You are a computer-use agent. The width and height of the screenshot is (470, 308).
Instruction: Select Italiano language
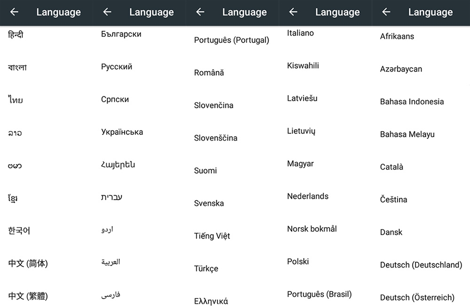click(300, 33)
